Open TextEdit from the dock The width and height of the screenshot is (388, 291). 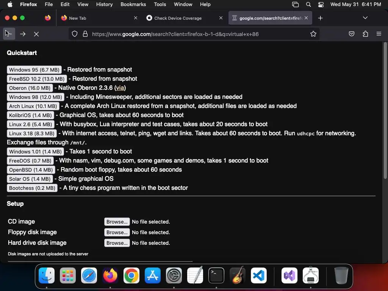click(195, 275)
